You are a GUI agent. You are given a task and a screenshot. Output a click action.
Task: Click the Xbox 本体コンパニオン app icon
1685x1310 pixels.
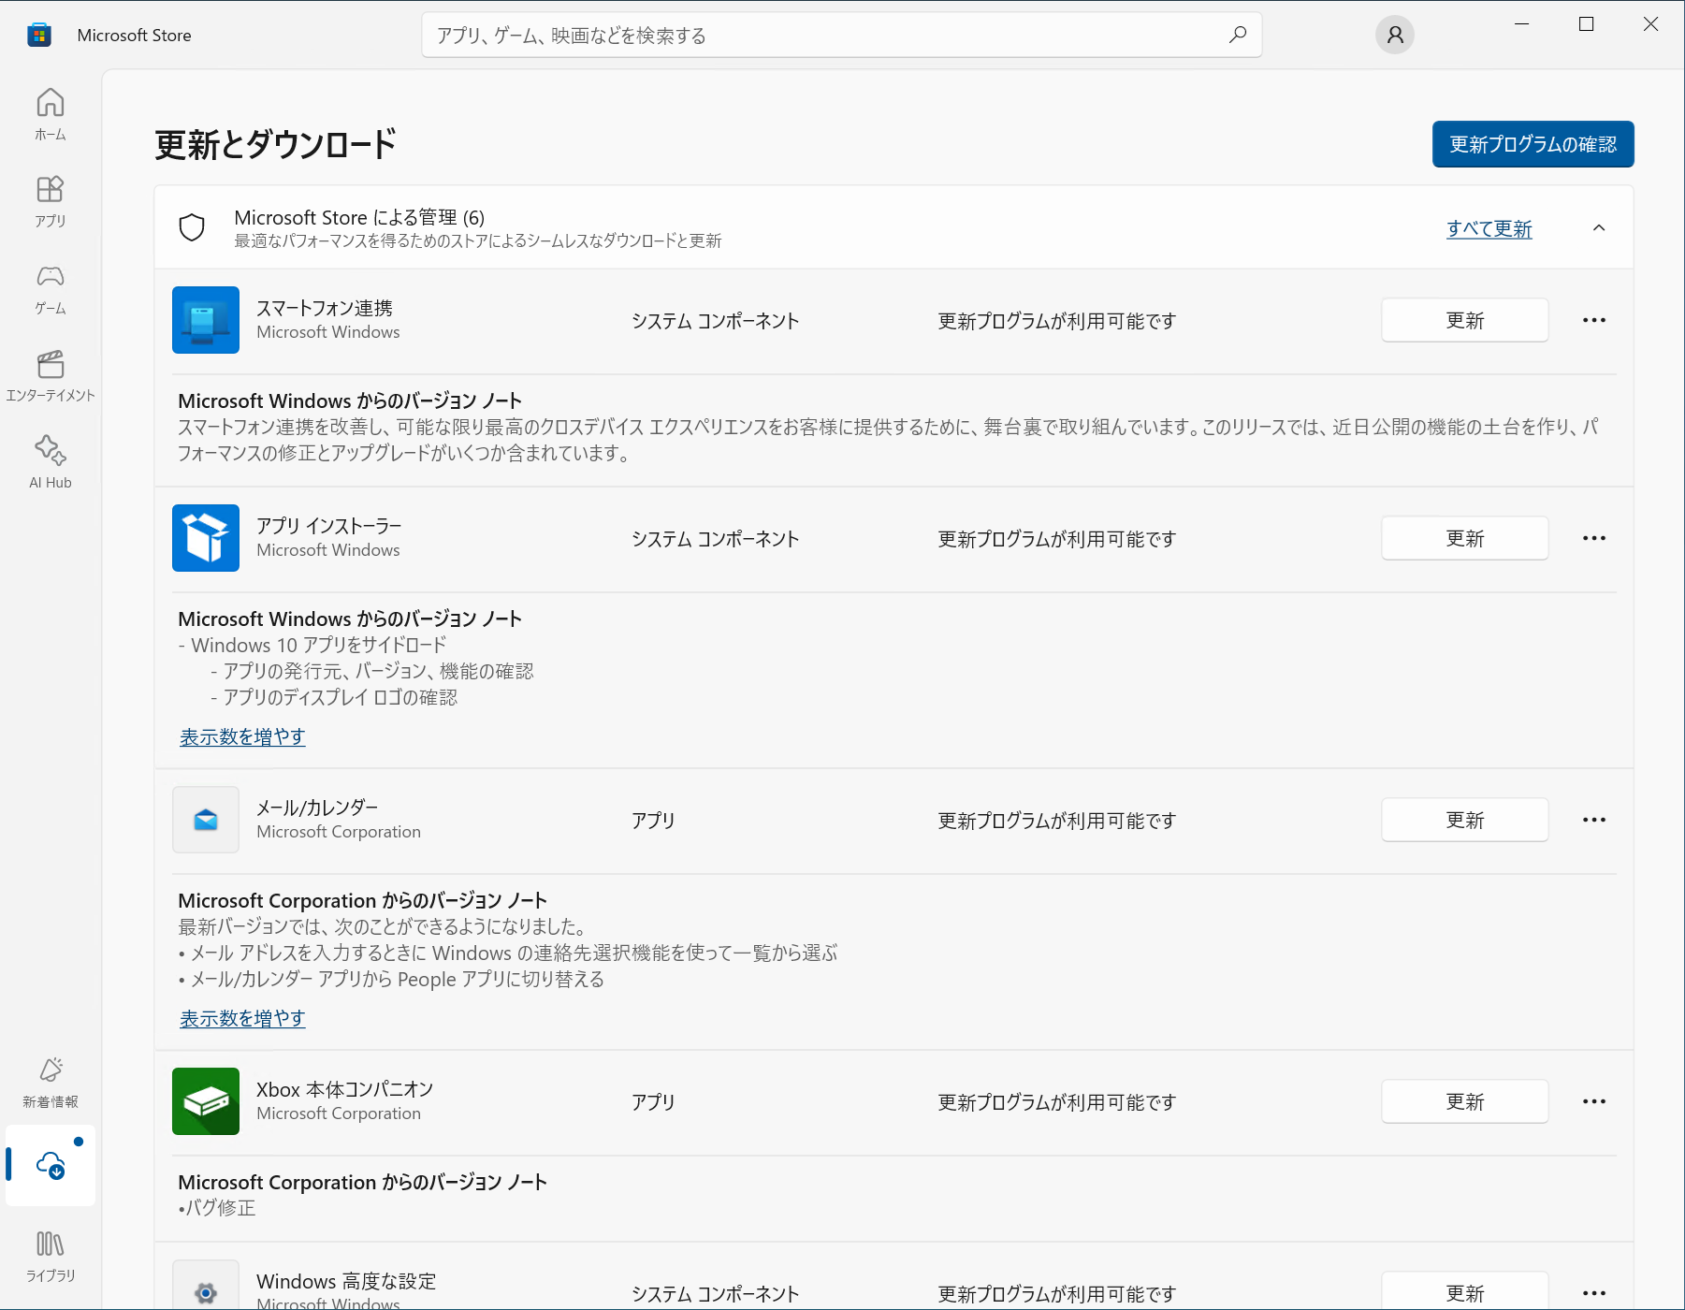pos(206,1101)
